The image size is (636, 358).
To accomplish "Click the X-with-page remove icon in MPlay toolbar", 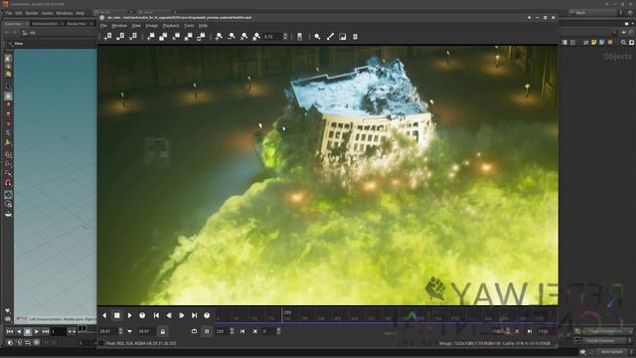I will (x=133, y=37).
